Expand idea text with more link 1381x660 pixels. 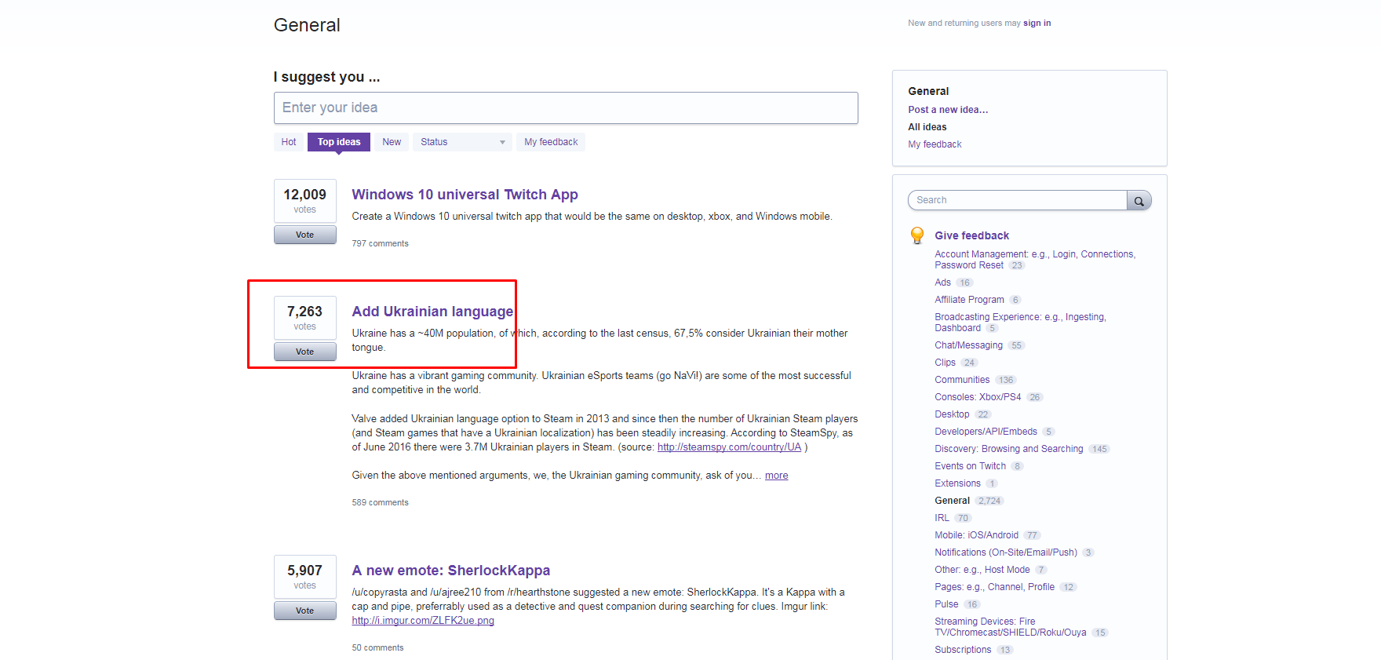(776, 476)
